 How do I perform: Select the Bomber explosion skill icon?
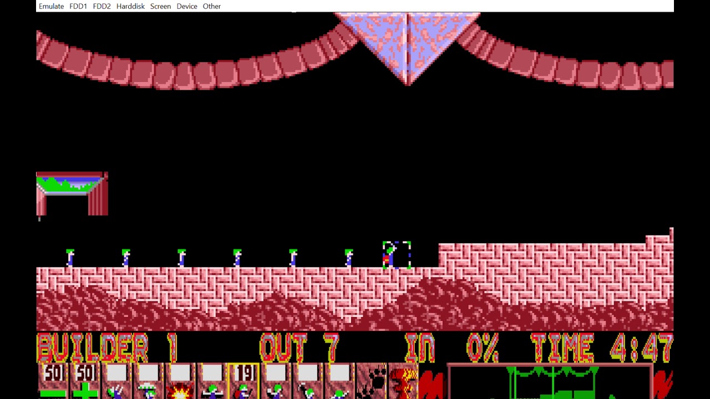180,381
